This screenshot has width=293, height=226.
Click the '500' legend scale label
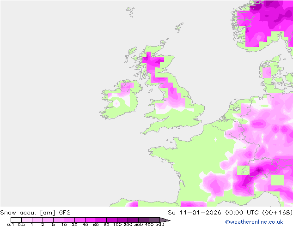click(160, 224)
